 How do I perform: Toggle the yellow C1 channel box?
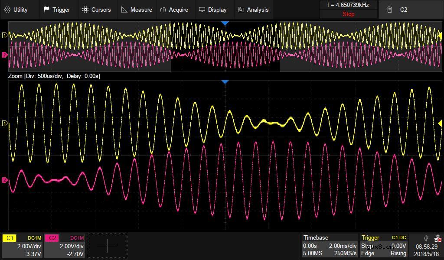pyautogui.click(x=22, y=246)
